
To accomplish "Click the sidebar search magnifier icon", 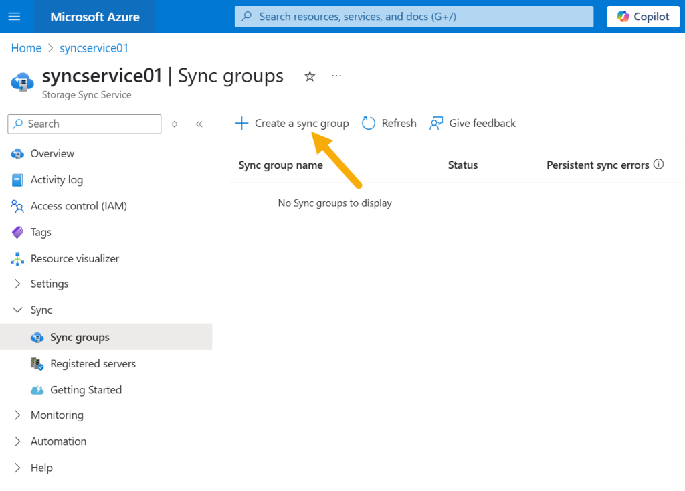I will click(x=17, y=124).
